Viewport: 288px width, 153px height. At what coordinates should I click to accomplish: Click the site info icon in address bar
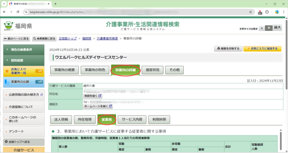(26, 12)
